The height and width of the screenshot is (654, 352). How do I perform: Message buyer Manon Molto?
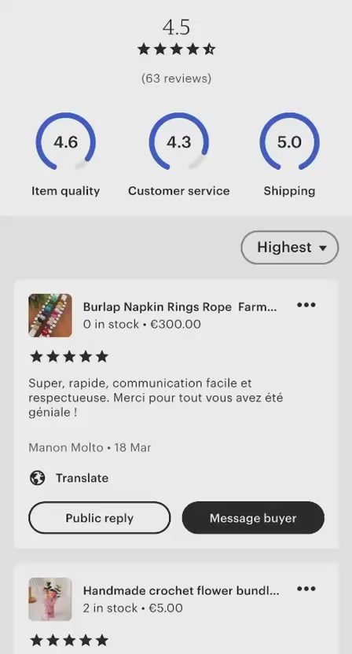click(x=253, y=517)
